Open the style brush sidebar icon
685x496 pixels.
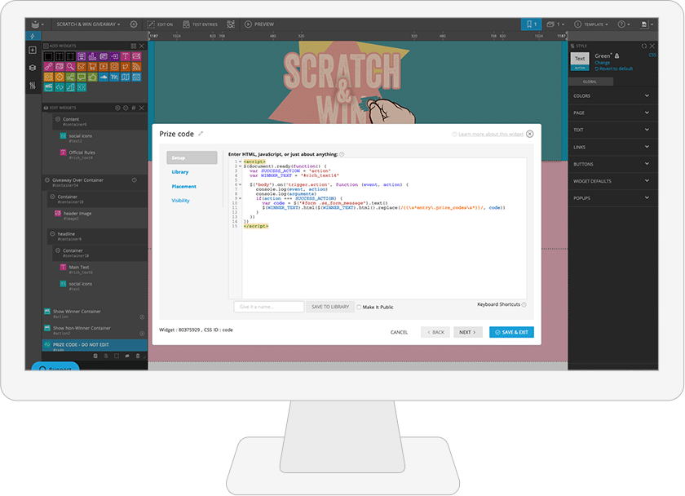click(x=33, y=85)
